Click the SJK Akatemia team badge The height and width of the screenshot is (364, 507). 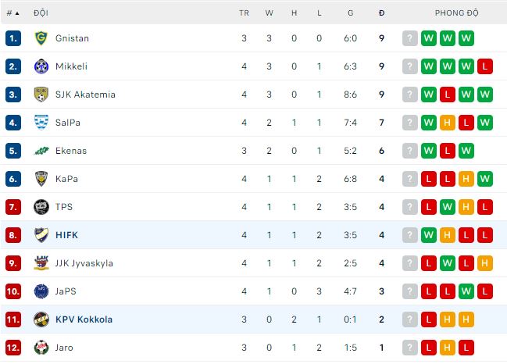[41, 95]
